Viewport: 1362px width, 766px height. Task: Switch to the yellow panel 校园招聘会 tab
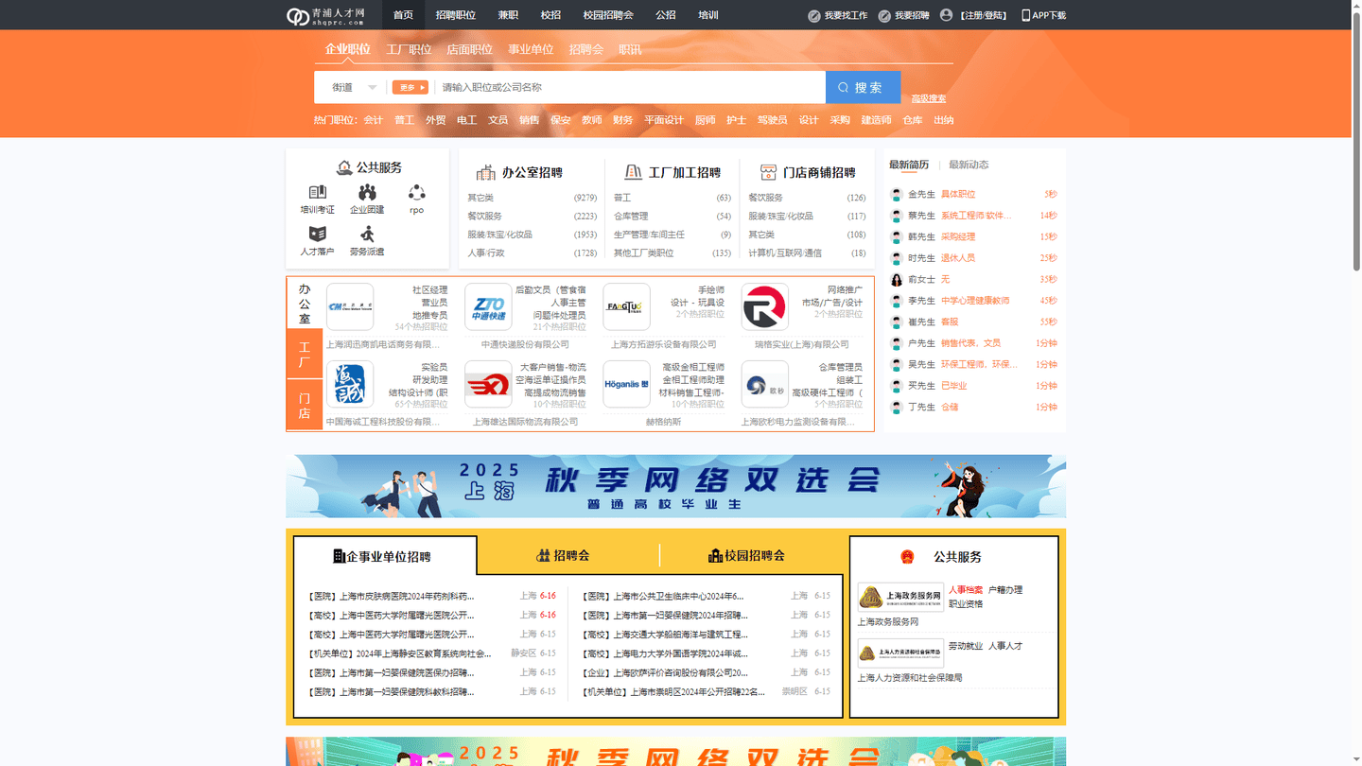[746, 555]
